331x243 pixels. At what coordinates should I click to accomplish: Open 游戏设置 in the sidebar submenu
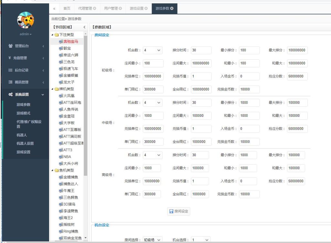pyautogui.click(x=23, y=152)
